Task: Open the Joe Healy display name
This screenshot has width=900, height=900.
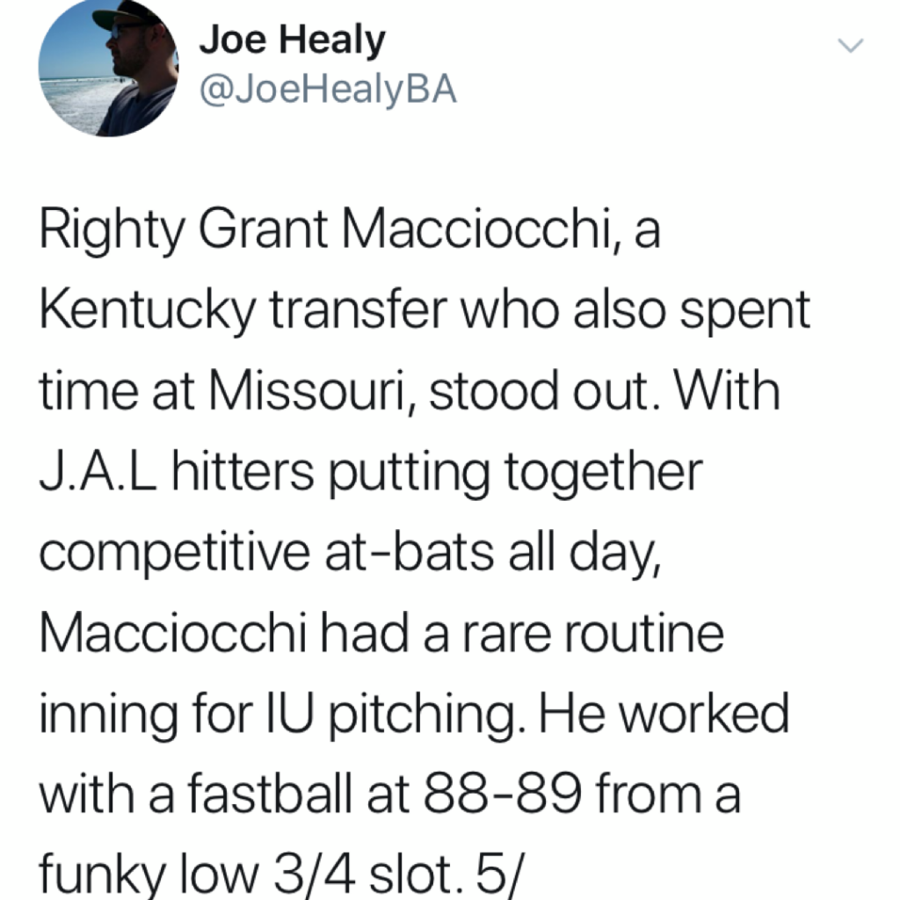Action: [x=292, y=40]
